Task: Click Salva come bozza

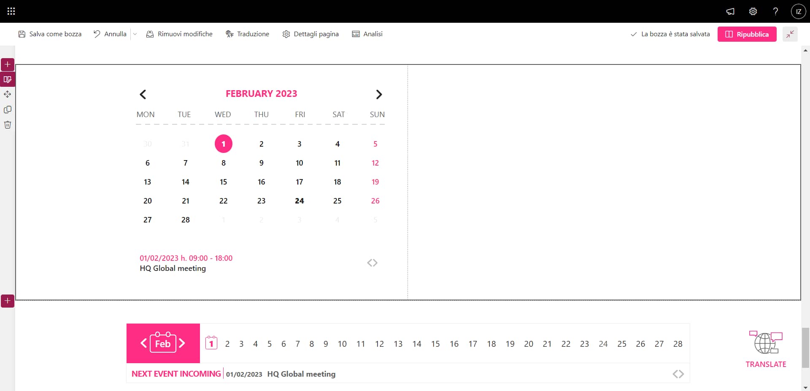Action: coord(50,34)
